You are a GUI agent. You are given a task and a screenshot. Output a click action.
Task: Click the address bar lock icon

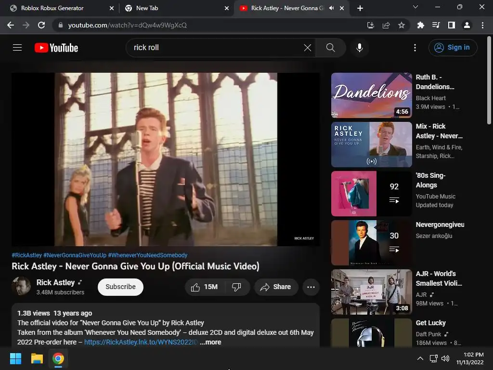click(61, 25)
